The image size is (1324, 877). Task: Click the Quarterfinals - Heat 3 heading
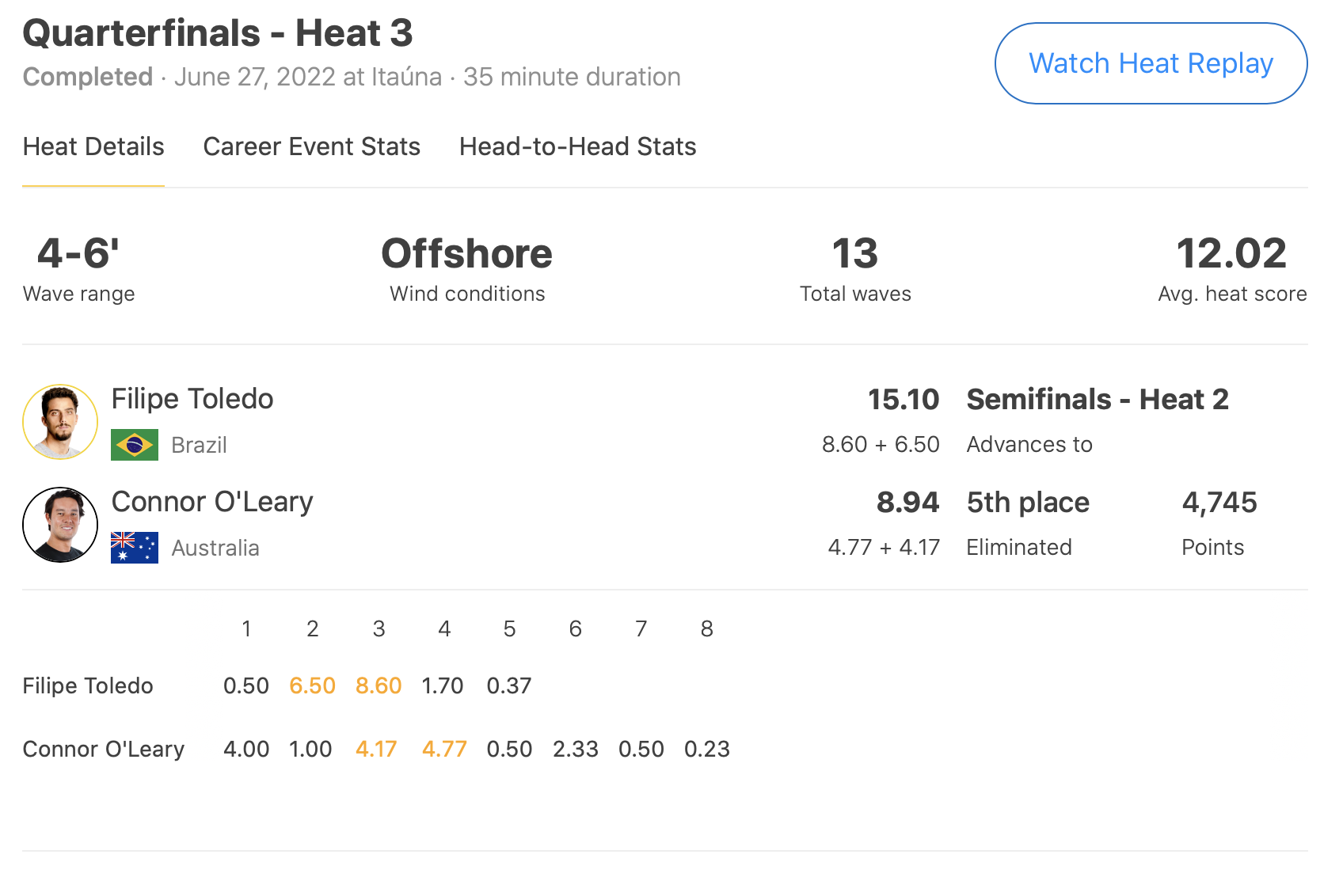click(218, 33)
